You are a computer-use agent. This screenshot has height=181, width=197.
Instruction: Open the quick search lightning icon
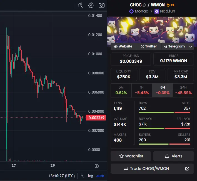[x=80, y=5]
